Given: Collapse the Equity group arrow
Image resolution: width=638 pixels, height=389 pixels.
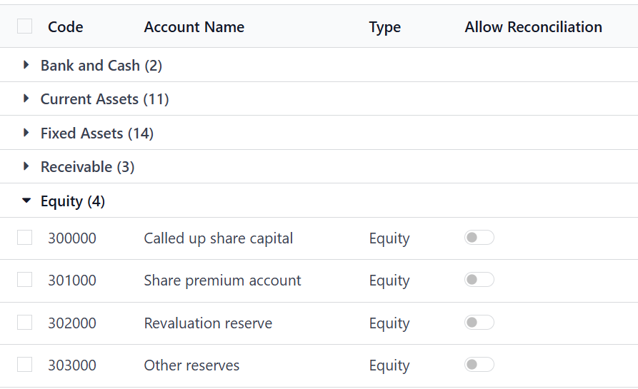Looking at the screenshot, I should click(x=26, y=201).
